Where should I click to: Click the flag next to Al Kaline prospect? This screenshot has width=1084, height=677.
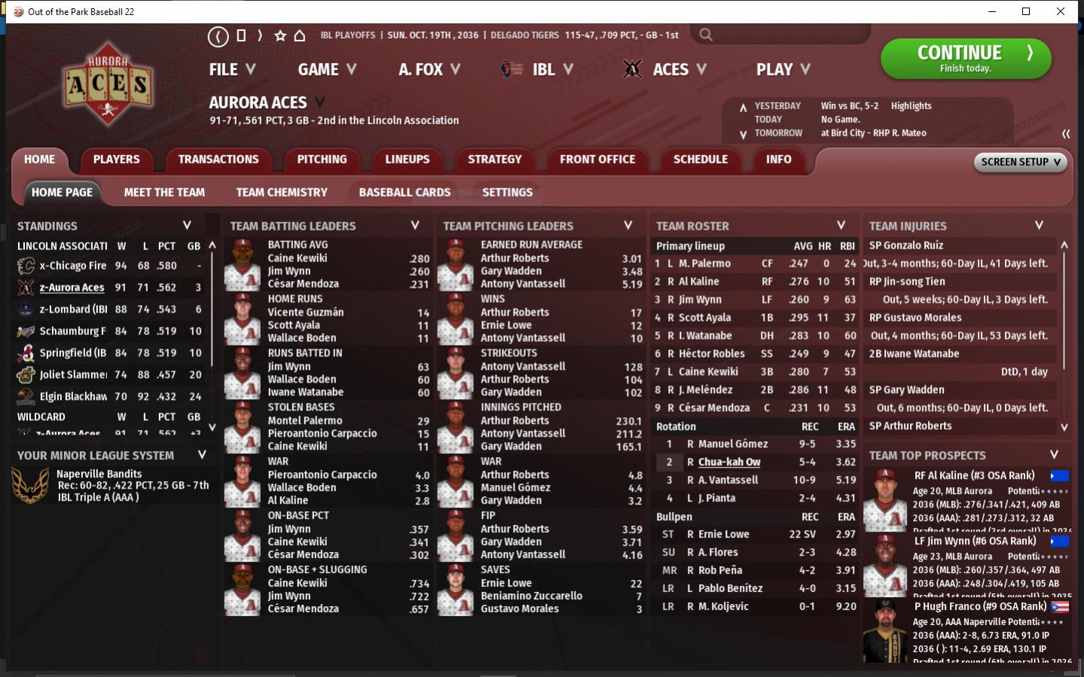(x=1059, y=476)
